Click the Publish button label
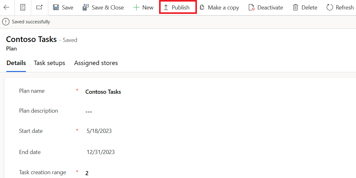 pyautogui.click(x=181, y=8)
